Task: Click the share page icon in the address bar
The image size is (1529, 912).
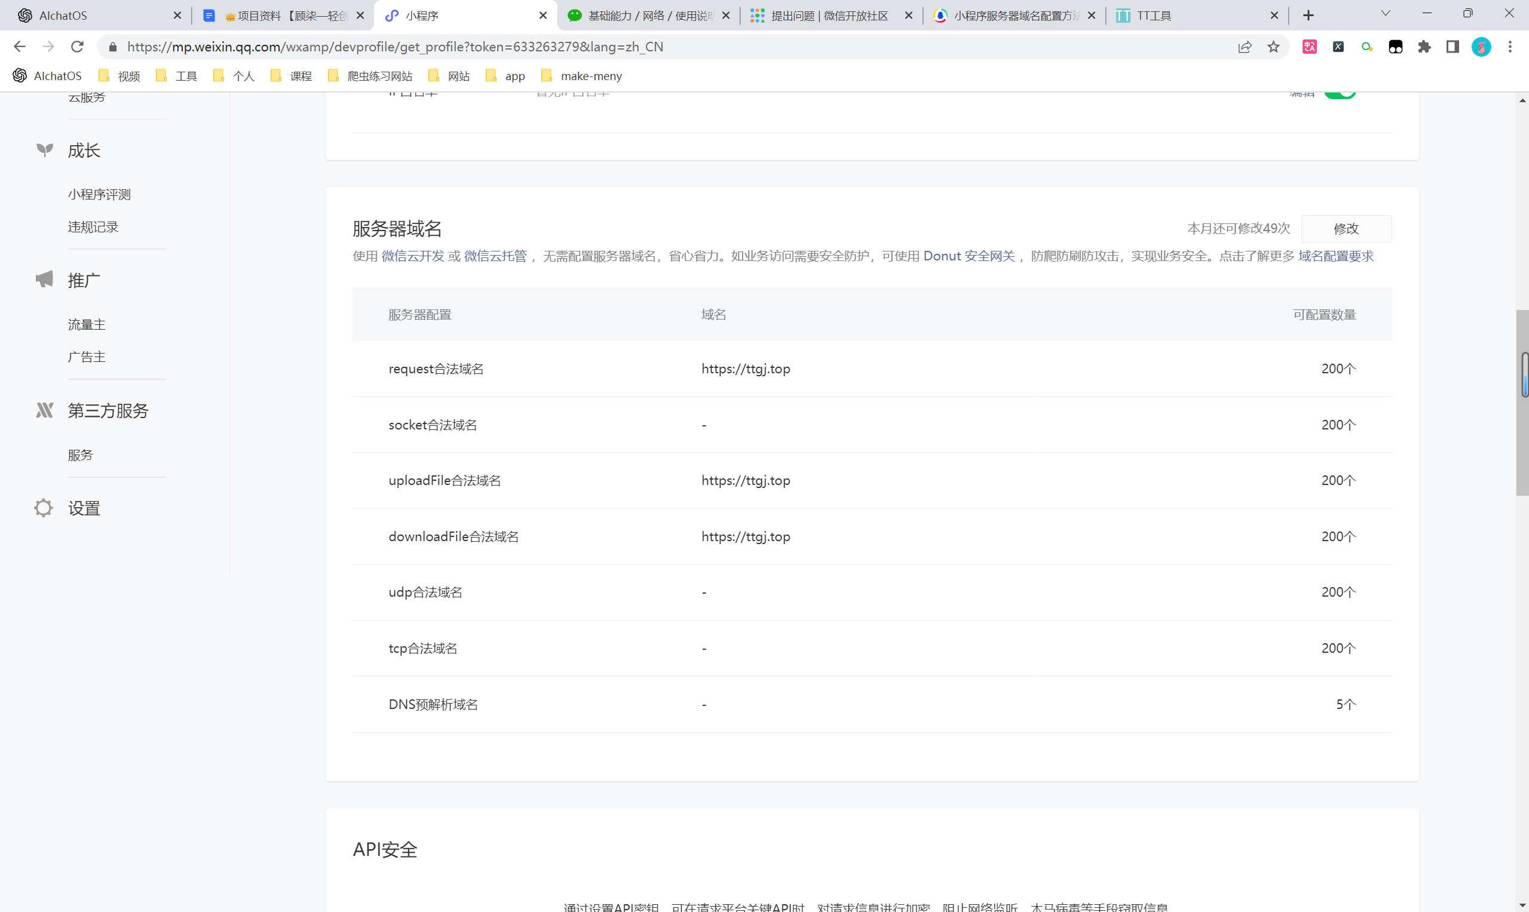Action: tap(1245, 47)
